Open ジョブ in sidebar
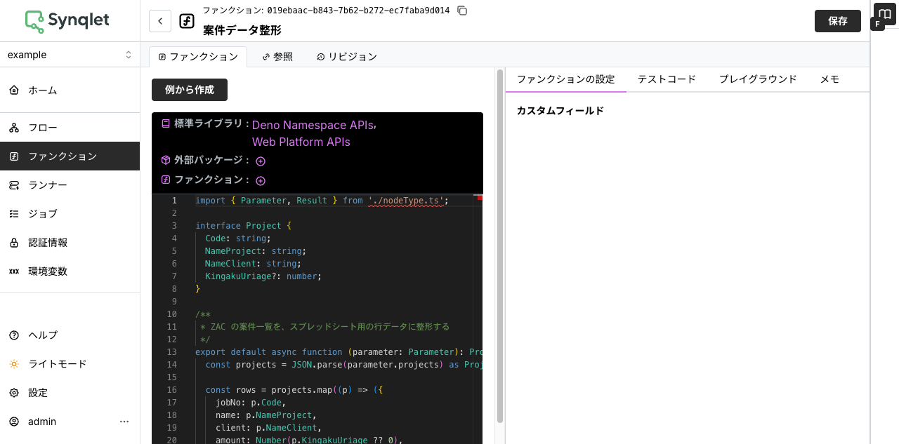Image resolution: width=899 pixels, height=444 pixels. [x=70, y=214]
